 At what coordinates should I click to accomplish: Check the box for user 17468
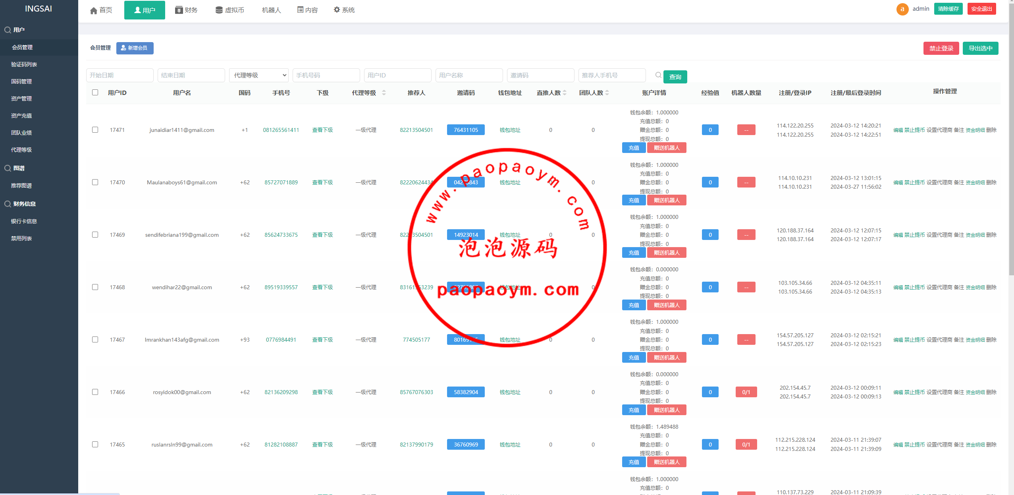tap(95, 287)
